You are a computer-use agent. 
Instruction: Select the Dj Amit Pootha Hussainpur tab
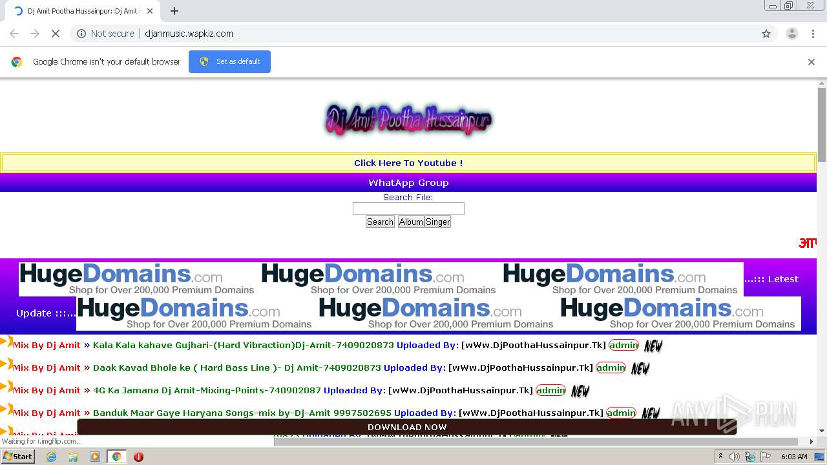pyautogui.click(x=81, y=11)
